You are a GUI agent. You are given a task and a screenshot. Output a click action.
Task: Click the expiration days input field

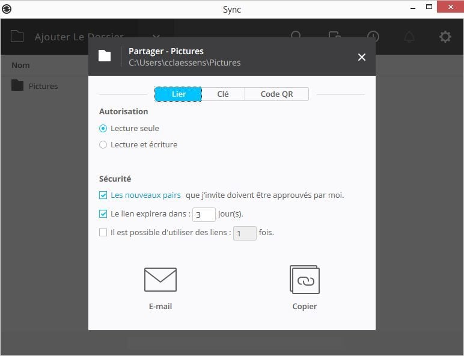pyautogui.click(x=204, y=214)
